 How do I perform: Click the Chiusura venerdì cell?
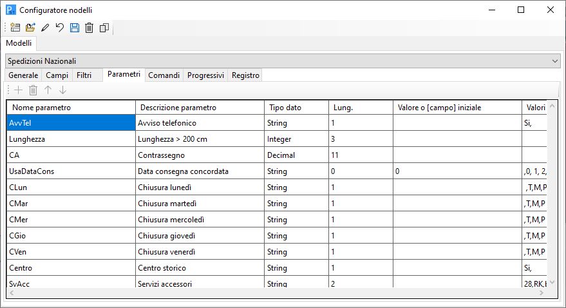point(200,251)
